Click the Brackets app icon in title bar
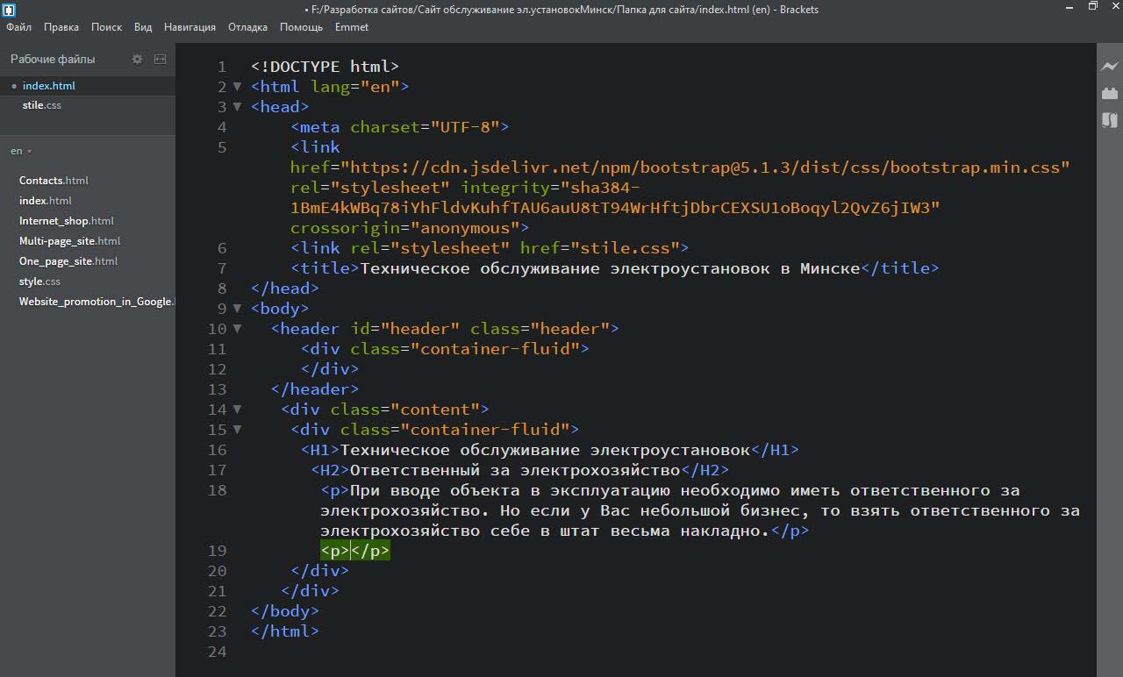This screenshot has height=677, width=1123. click(x=8, y=10)
